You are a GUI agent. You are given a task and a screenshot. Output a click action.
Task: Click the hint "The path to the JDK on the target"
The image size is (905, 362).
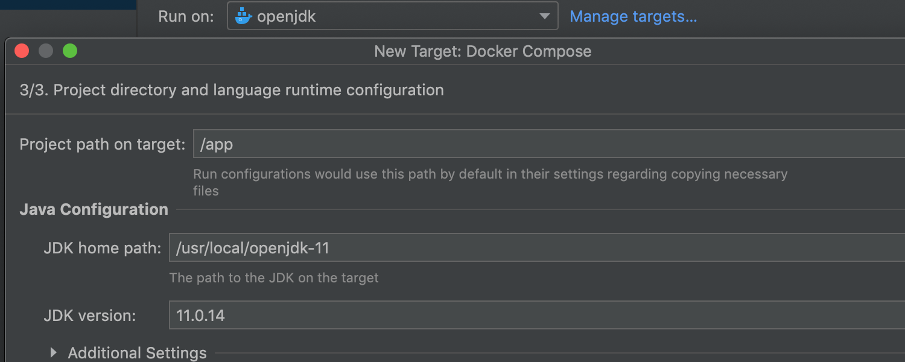pyautogui.click(x=274, y=278)
